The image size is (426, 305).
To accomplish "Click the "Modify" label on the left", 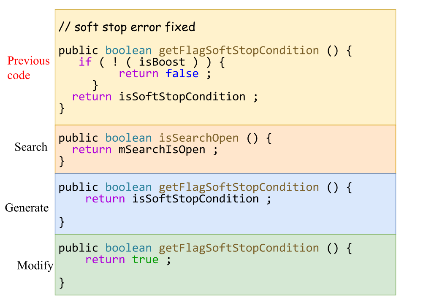I will tap(35, 265).
